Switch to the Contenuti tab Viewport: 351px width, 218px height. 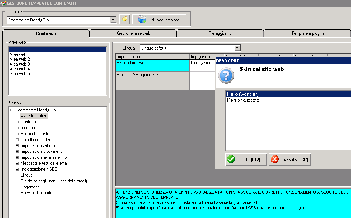click(x=46, y=34)
